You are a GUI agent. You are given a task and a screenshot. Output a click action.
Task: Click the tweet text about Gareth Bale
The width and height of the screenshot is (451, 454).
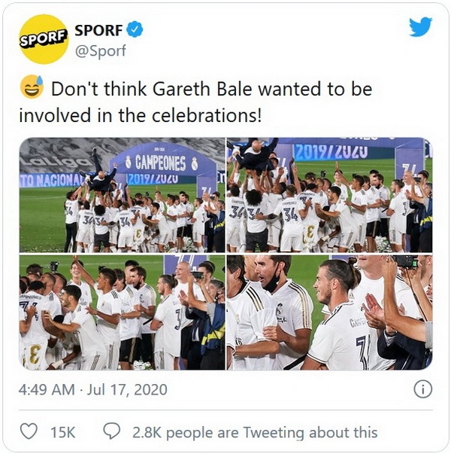tap(195, 102)
